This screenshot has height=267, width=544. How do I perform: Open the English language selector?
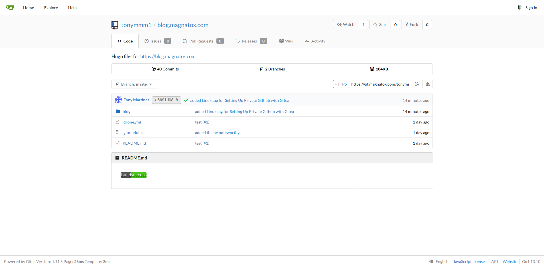(439, 262)
